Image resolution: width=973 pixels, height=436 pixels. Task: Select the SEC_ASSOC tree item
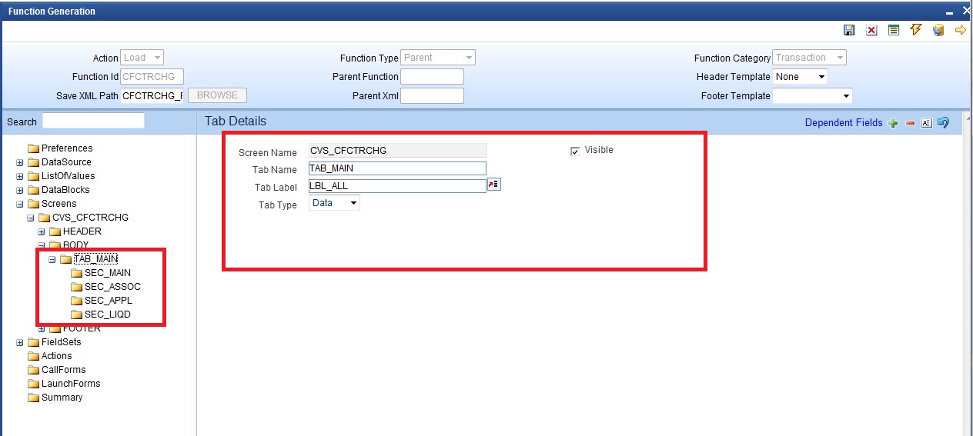pyautogui.click(x=112, y=287)
